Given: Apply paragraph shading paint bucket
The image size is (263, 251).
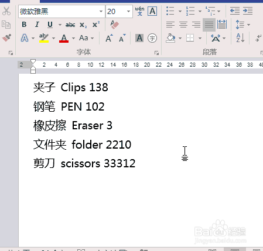Looking at the screenshot, I should pos(170,38).
